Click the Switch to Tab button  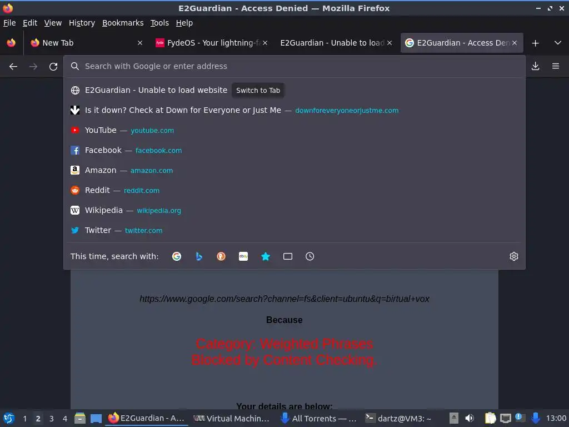click(x=258, y=91)
